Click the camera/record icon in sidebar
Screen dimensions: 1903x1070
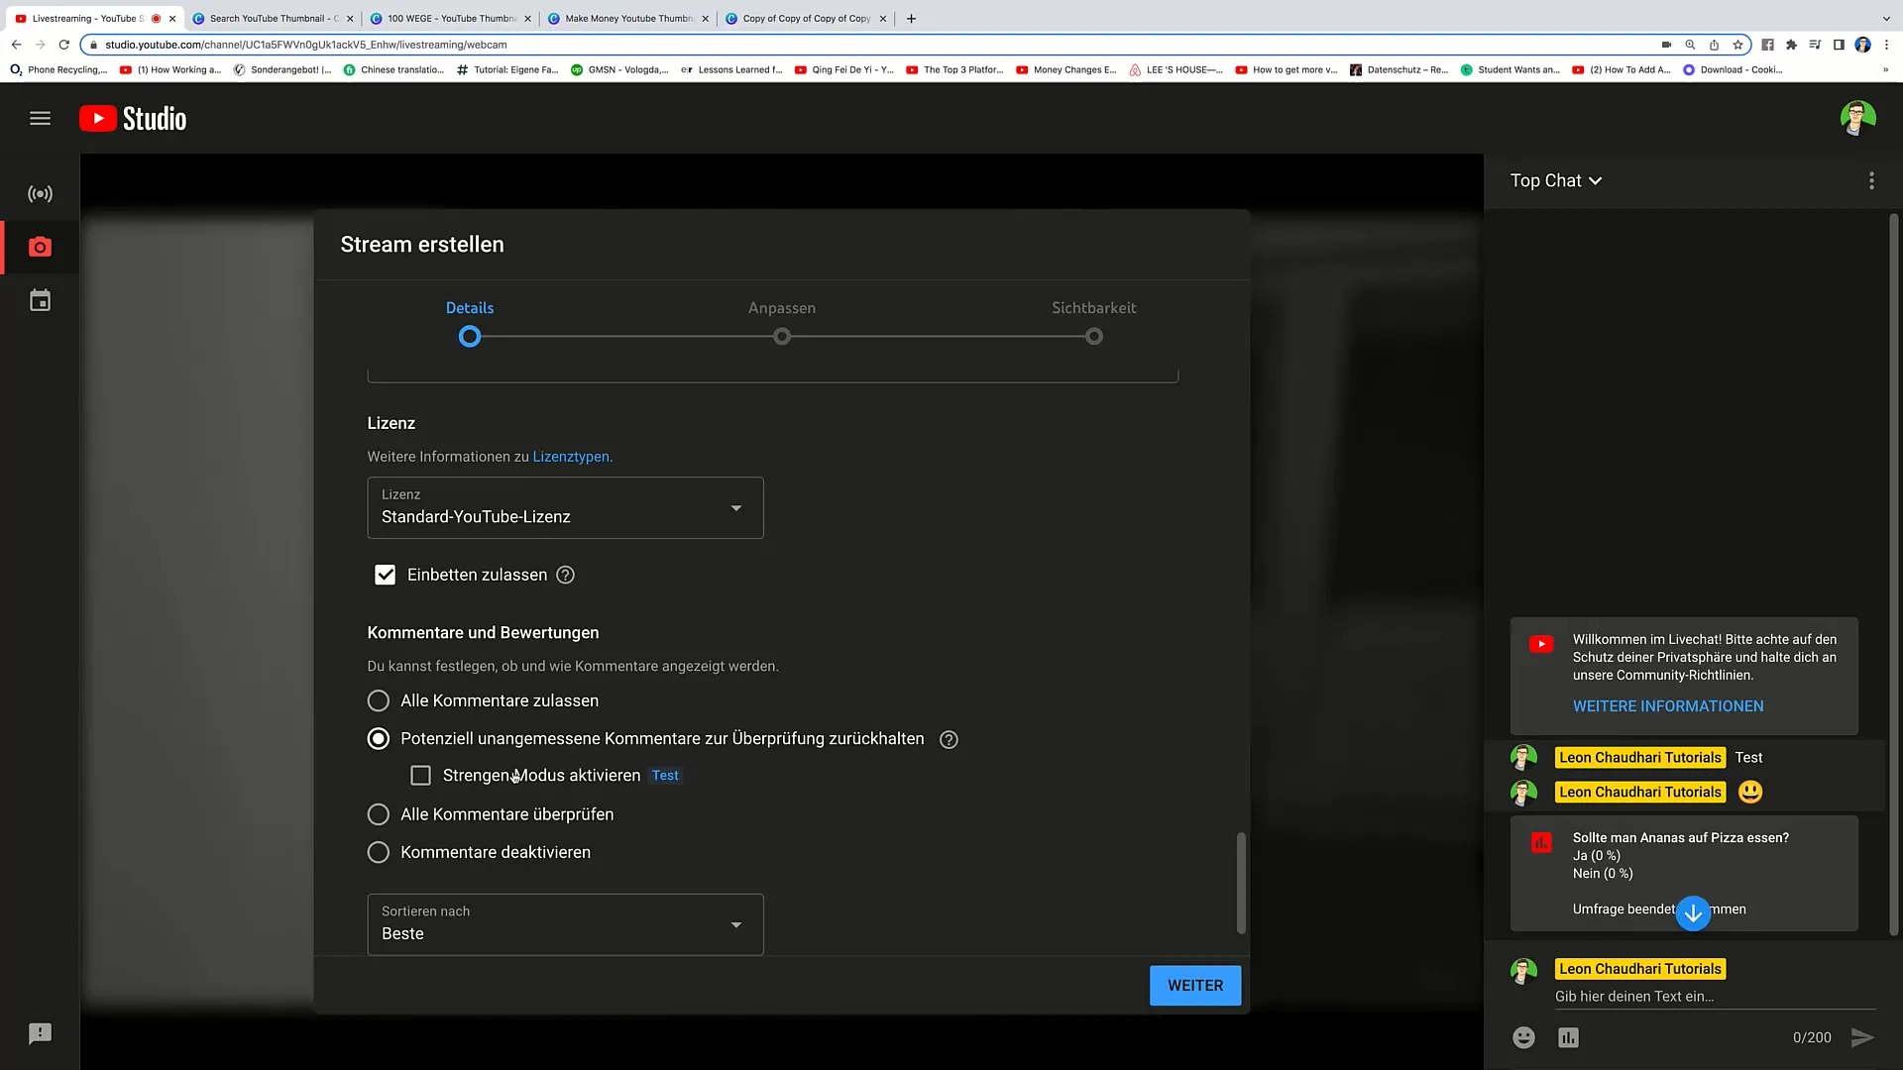pos(40,247)
